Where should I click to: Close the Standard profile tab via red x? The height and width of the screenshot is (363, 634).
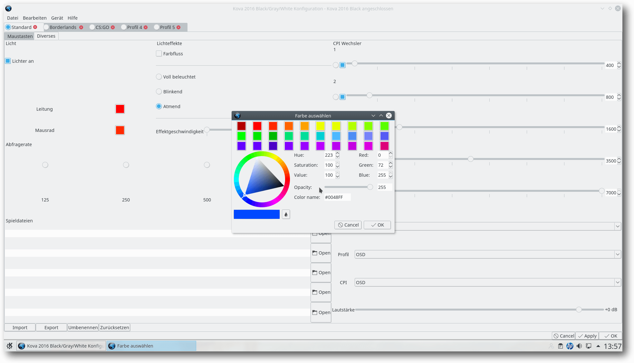pos(35,27)
